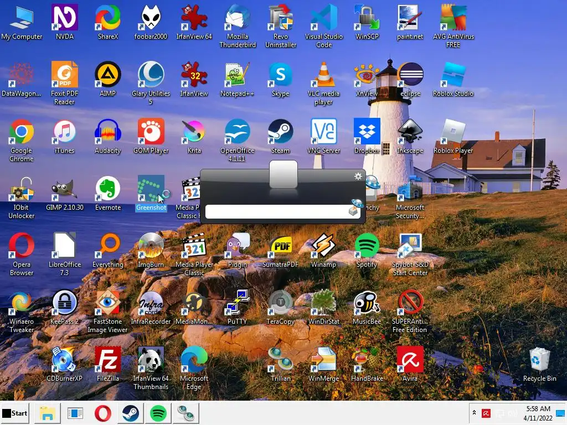
Task: Click the paint.net icon
Action: coord(410,22)
